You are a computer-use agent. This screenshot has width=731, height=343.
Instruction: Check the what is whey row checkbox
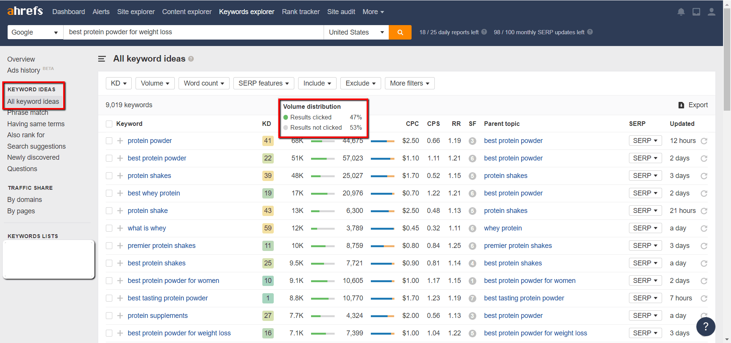point(109,228)
